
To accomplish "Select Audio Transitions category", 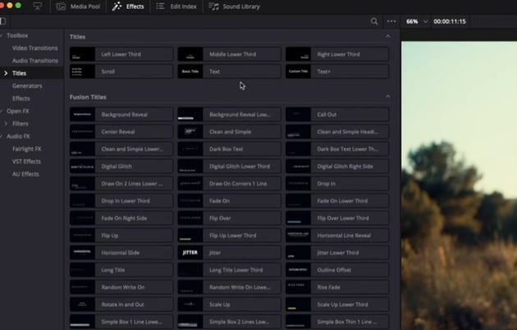I will point(35,61).
